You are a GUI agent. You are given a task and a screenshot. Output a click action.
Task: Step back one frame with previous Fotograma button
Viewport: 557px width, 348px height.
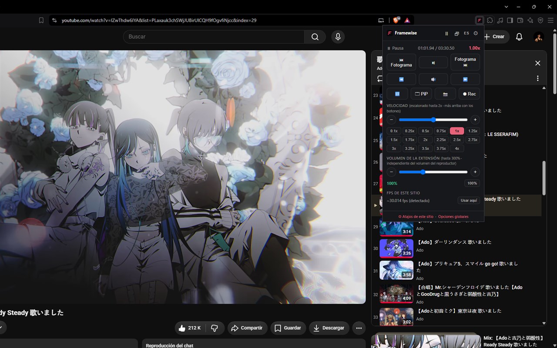coord(401,62)
